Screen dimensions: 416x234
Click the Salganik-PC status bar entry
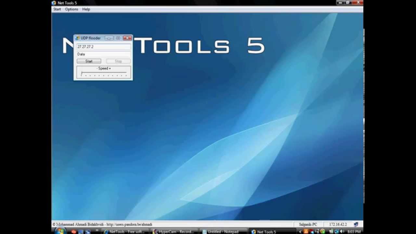308,224
